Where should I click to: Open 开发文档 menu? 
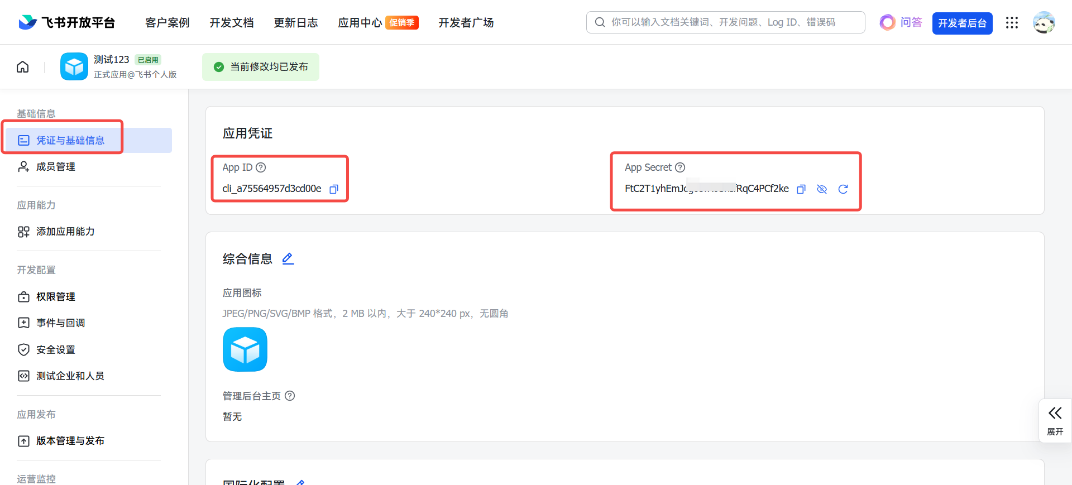coord(232,22)
